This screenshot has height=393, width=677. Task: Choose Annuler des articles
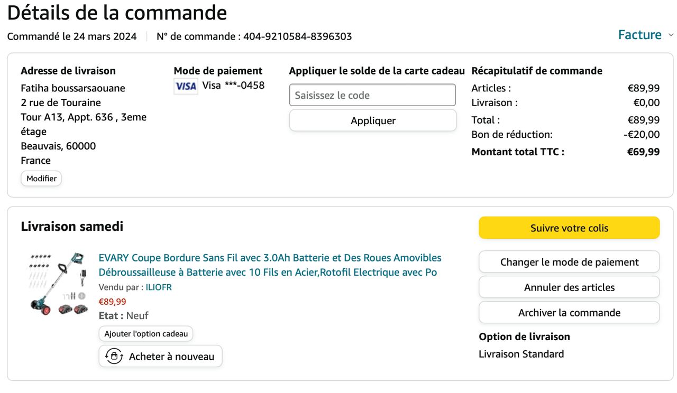coord(569,287)
